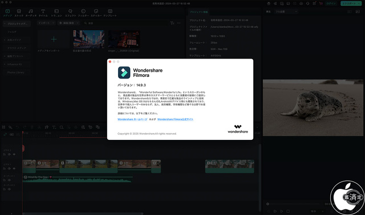The image size is (365, 215).
Task: Select the プロジェクト情報 tab
Action: [198, 12]
